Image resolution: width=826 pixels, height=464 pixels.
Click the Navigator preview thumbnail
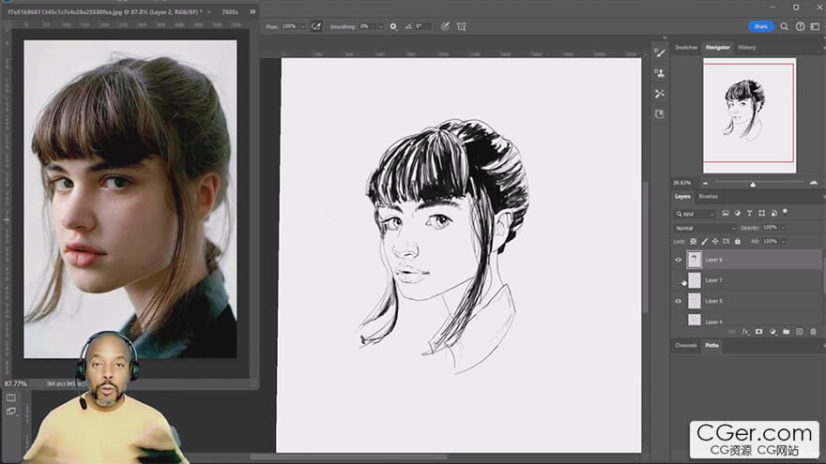[x=749, y=115]
